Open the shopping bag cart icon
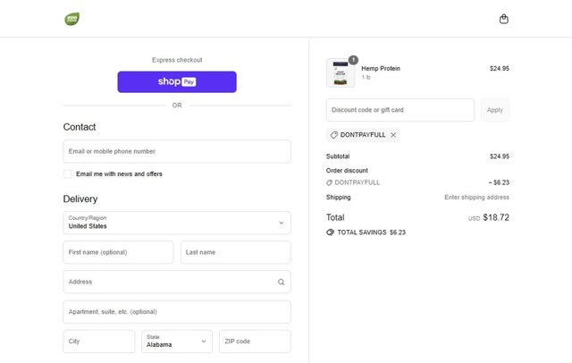The image size is (572, 363). pos(504,19)
